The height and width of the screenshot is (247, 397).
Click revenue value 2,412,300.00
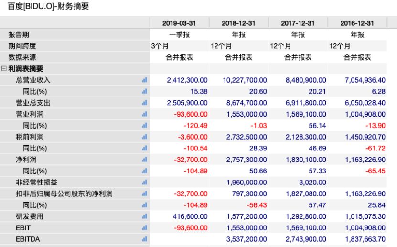click(x=187, y=80)
